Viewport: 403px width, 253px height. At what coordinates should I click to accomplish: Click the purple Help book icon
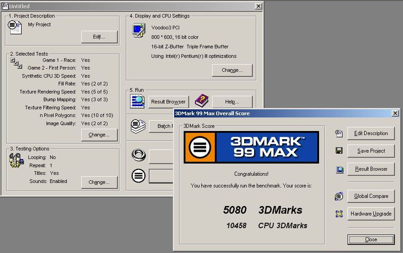(x=202, y=101)
